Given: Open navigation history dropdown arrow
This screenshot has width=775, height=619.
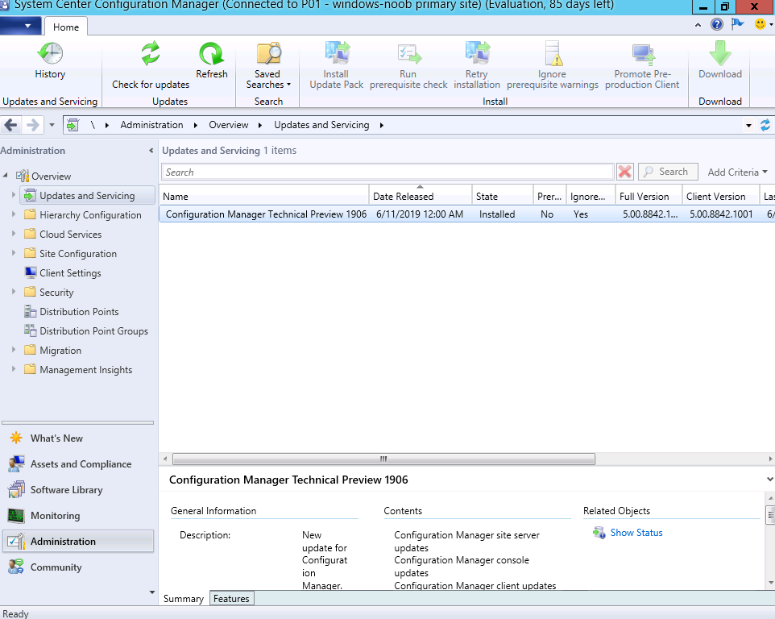Looking at the screenshot, I should 52,125.
